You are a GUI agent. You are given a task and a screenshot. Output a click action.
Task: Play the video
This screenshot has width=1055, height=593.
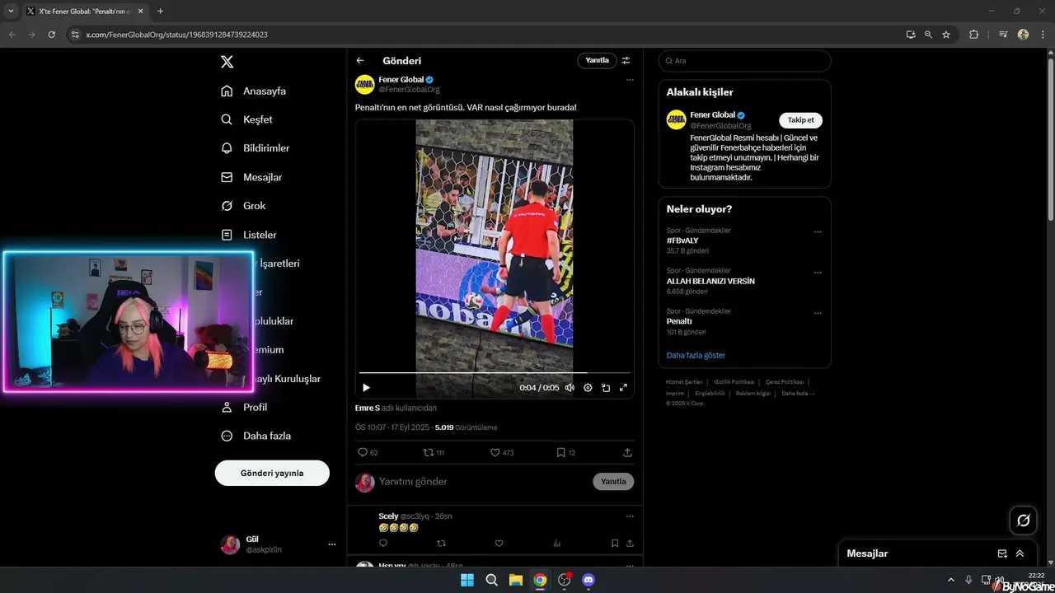pos(366,387)
